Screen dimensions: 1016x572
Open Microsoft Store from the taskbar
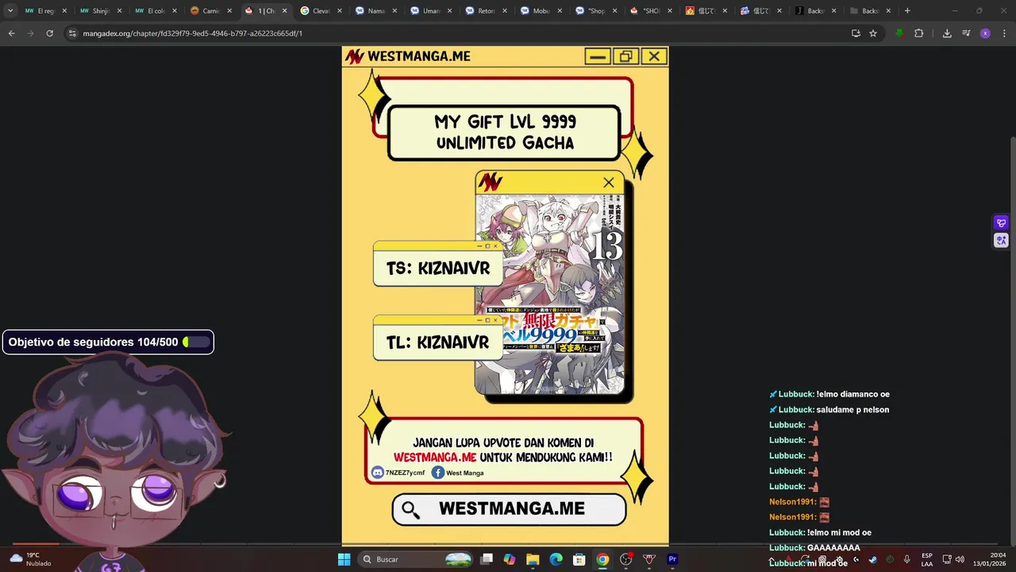coord(579,559)
